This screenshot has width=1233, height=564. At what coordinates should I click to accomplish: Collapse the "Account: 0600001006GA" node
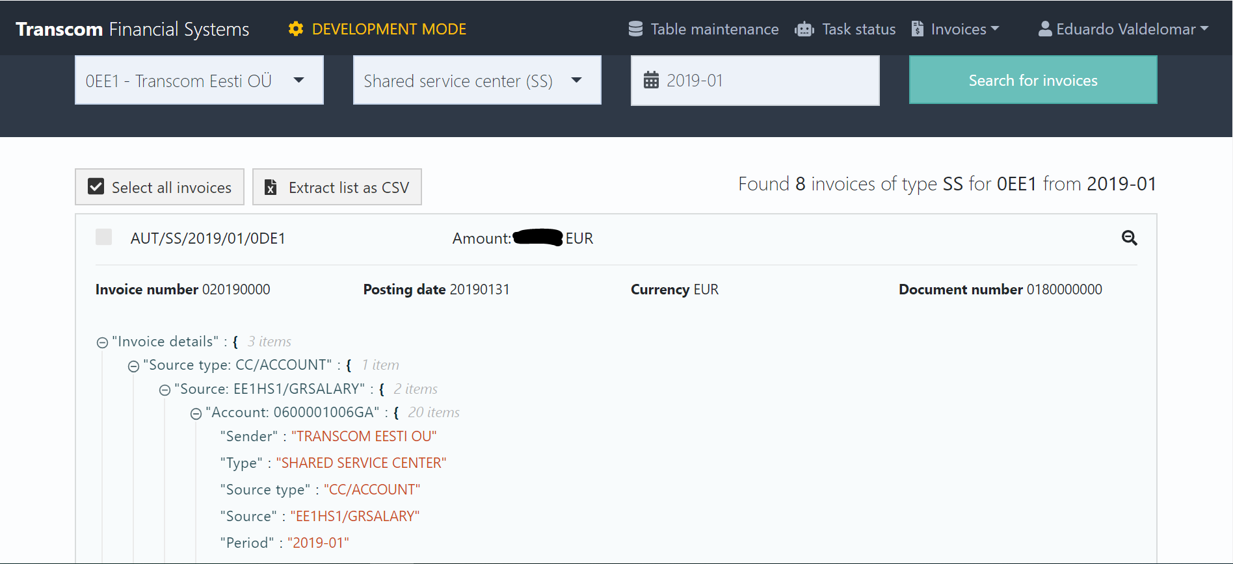(x=196, y=414)
